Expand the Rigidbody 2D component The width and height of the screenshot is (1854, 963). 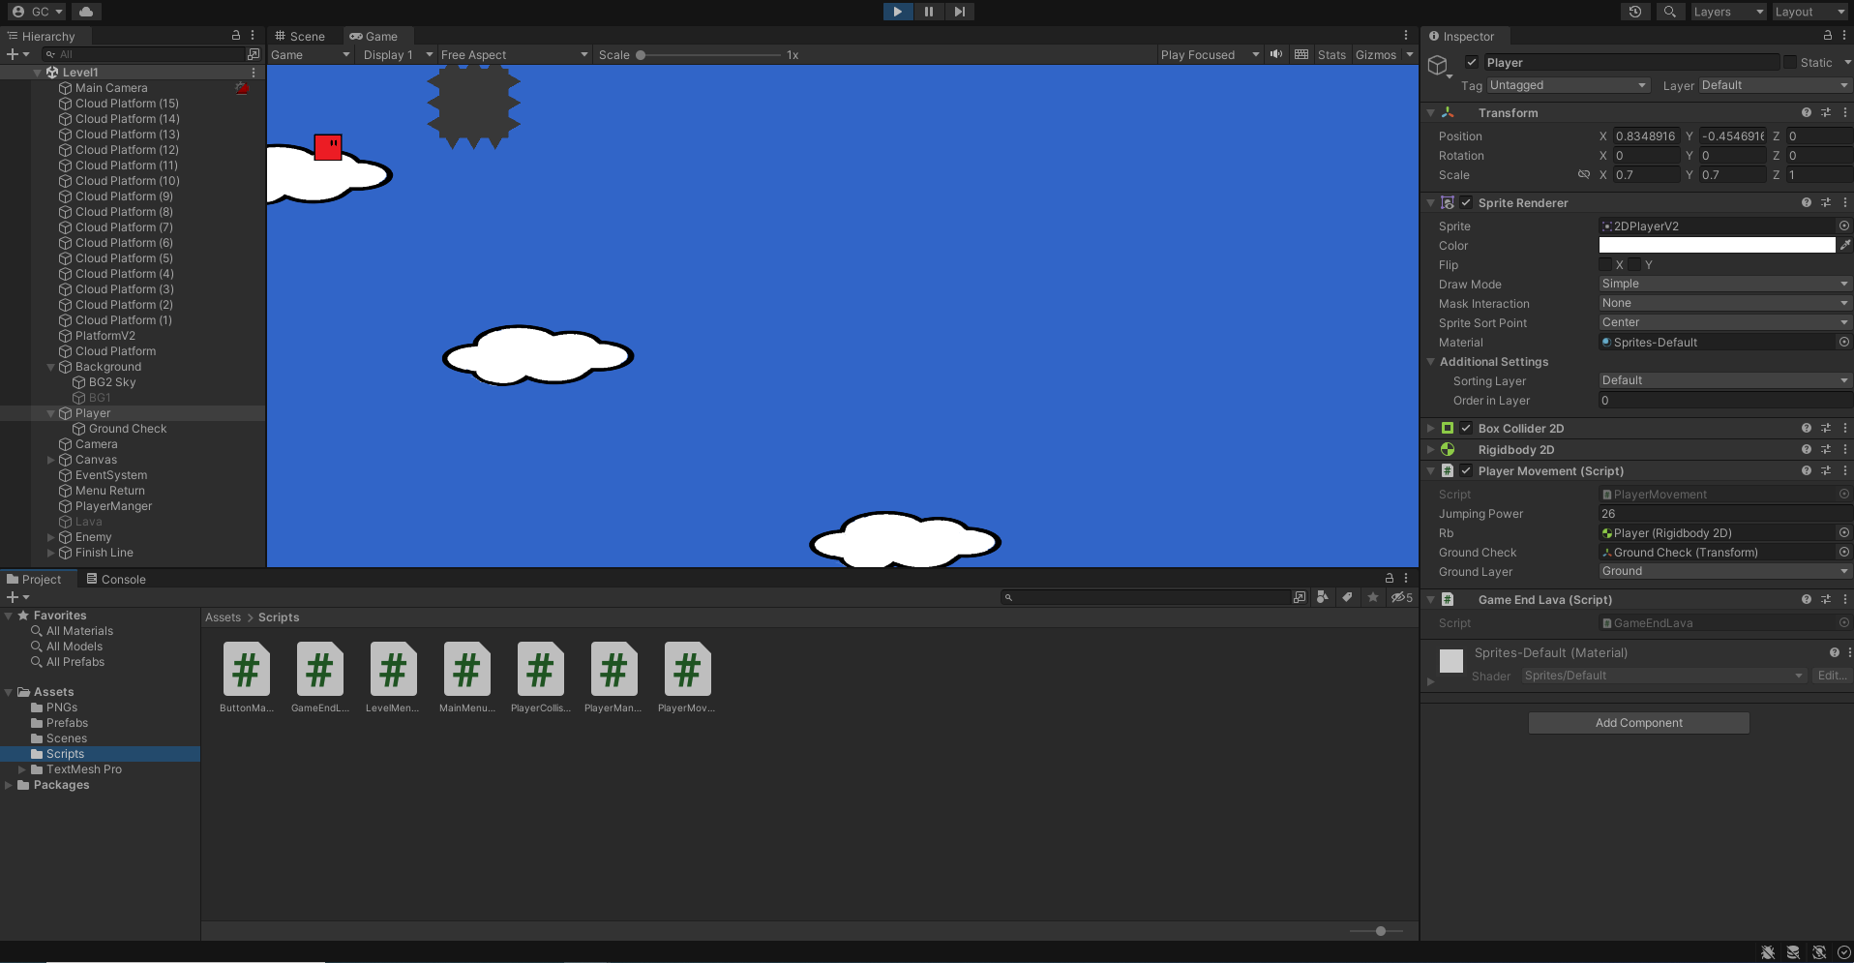pos(1430,449)
